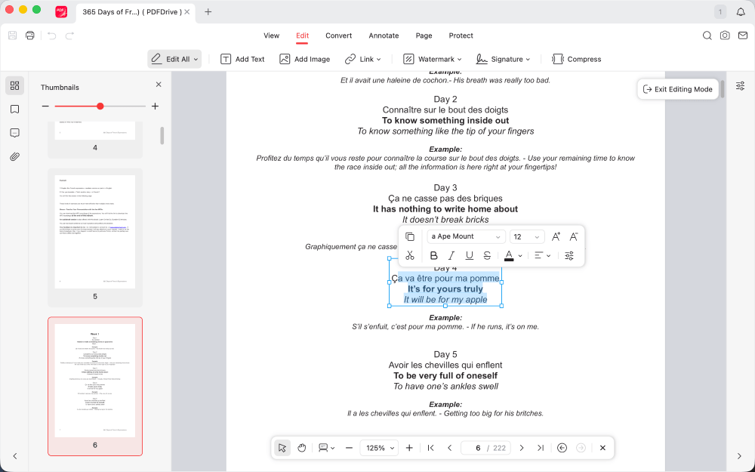Select the Hand tool in the bottom toolbar
This screenshot has height=472, width=755.
point(301,447)
